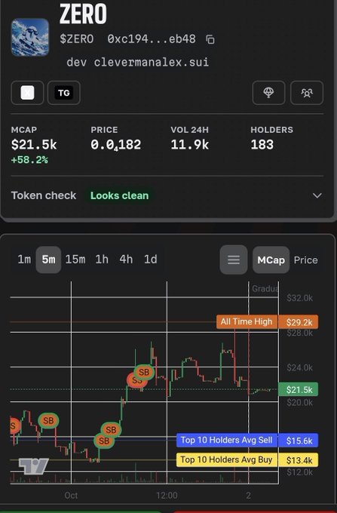Click the ZERO token avatar image
Image resolution: width=337 pixels, height=513 pixels.
pos(30,37)
